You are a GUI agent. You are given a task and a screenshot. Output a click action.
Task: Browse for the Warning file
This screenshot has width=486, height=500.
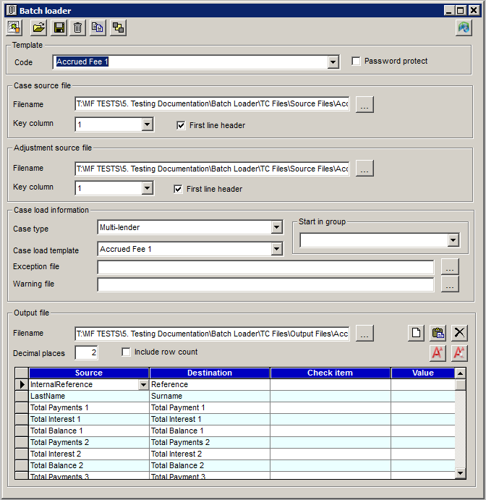[x=450, y=284]
